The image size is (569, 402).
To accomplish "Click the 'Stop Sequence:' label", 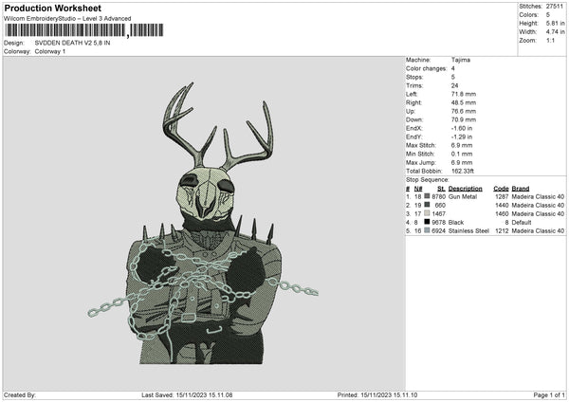I will [x=428, y=180].
